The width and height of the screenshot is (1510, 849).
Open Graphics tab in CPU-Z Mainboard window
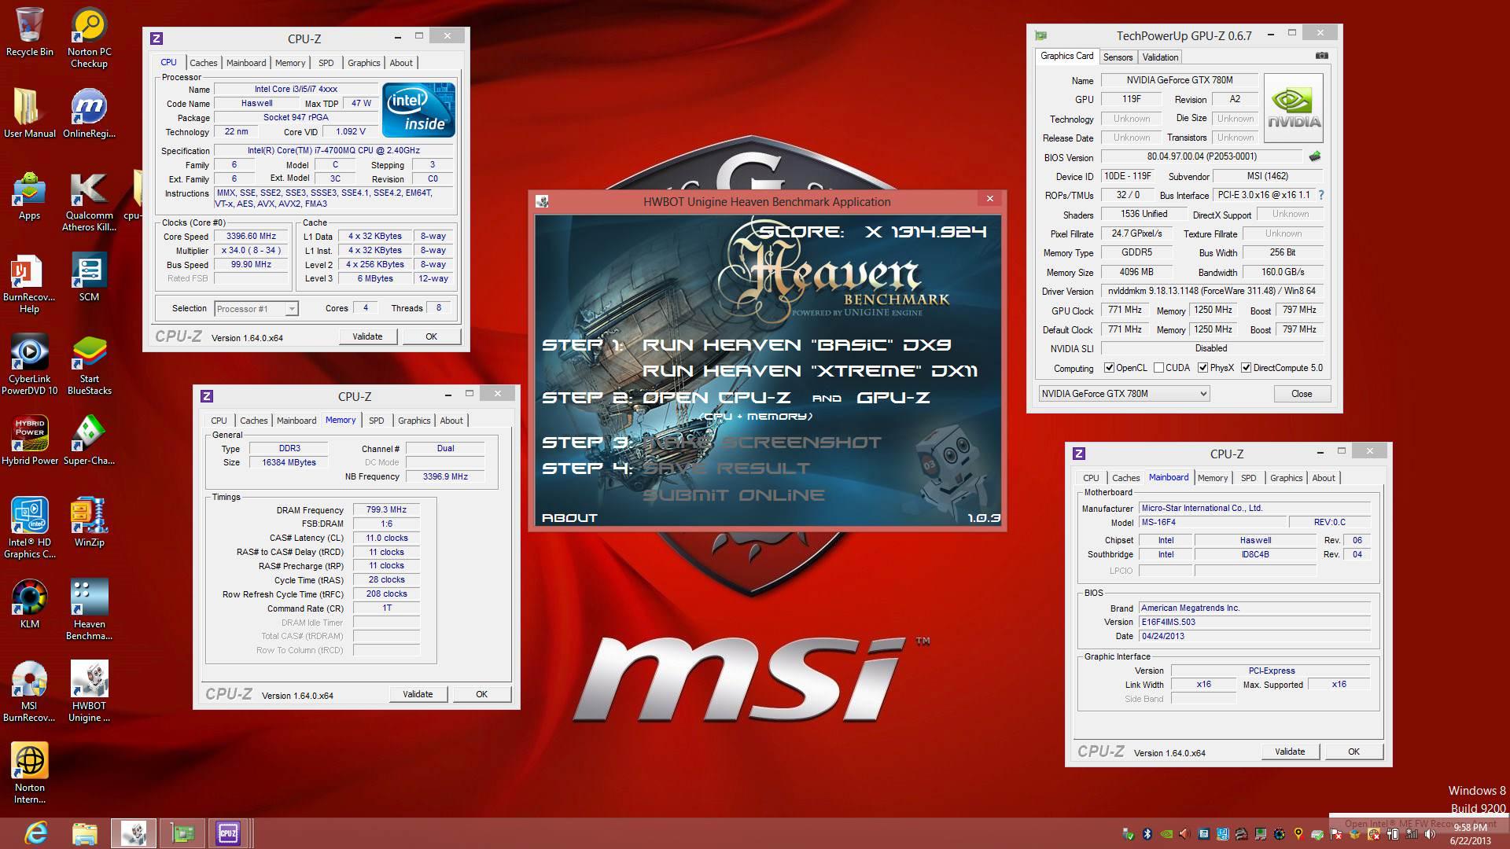1286,478
